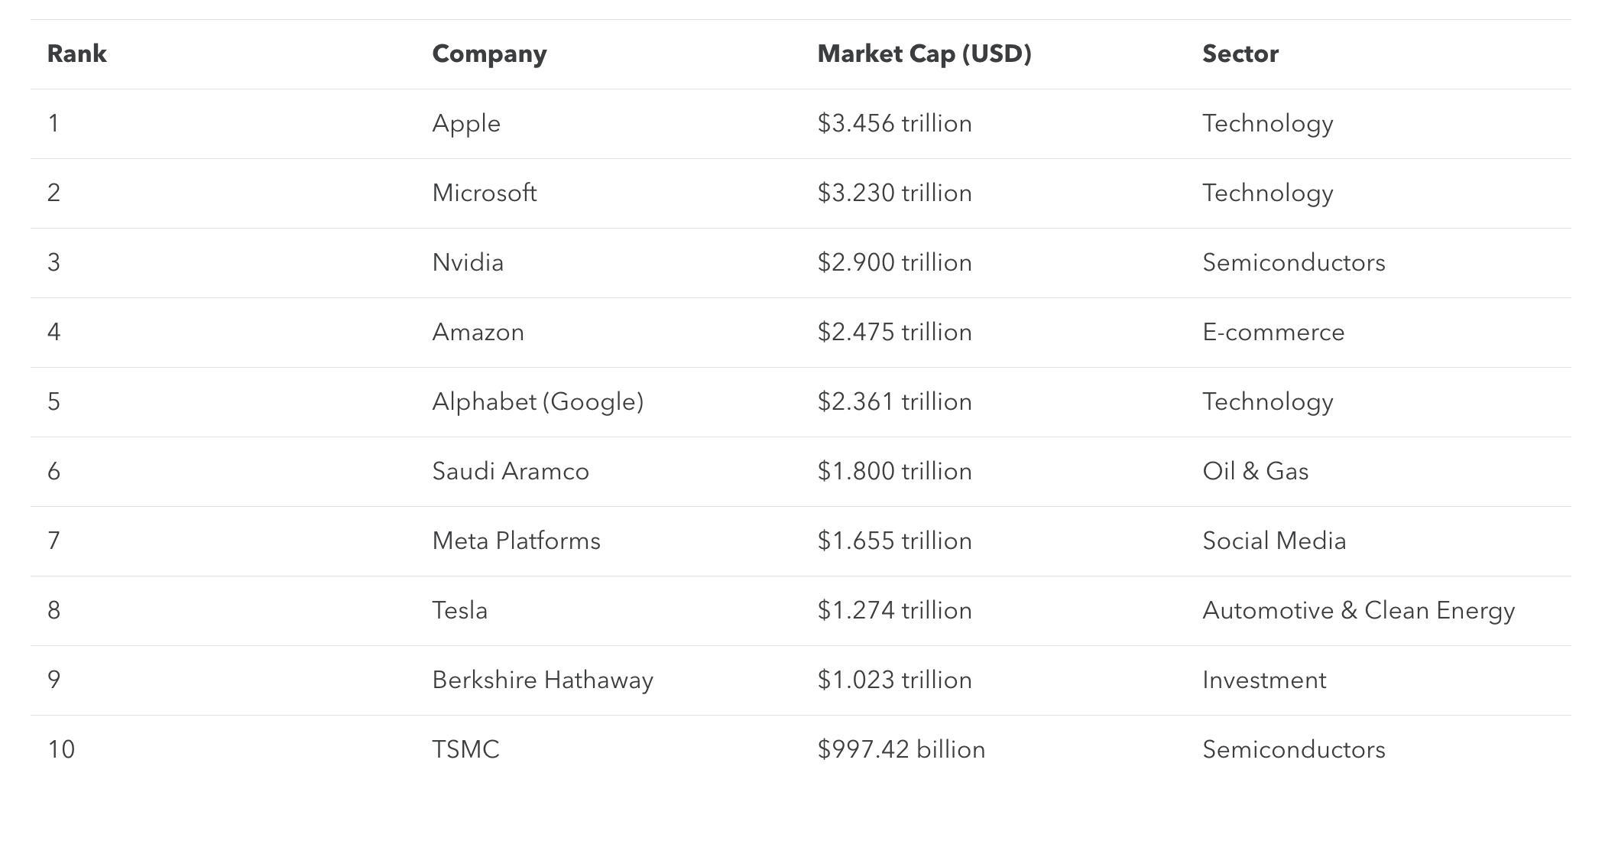Select the Automotive & Clean Energy cell

coord(1358,610)
